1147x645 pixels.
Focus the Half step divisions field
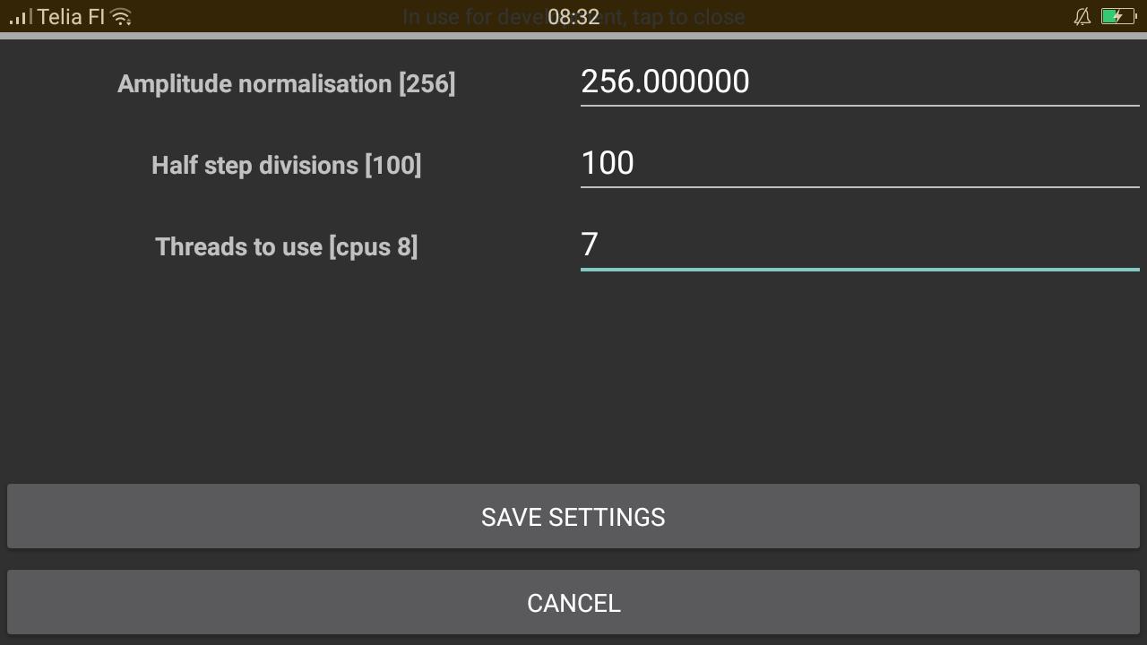pyautogui.click(x=859, y=164)
